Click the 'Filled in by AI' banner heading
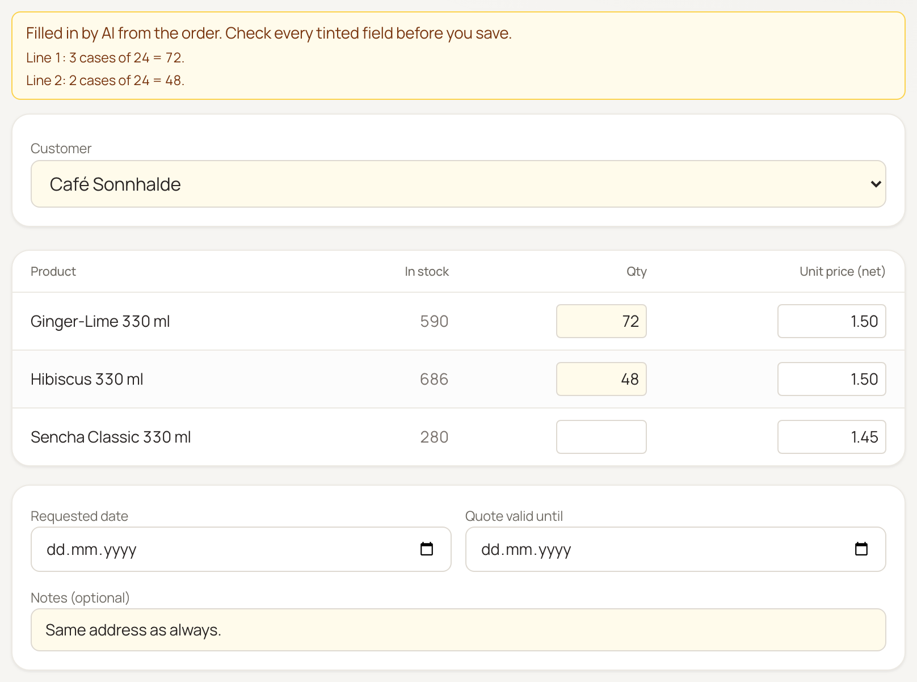Screen dimensions: 917x682 click(269, 33)
